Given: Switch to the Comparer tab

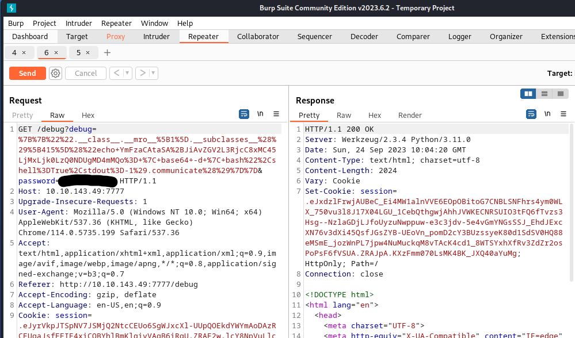Looking at the screenshot, I should click(x=413, y=37).
